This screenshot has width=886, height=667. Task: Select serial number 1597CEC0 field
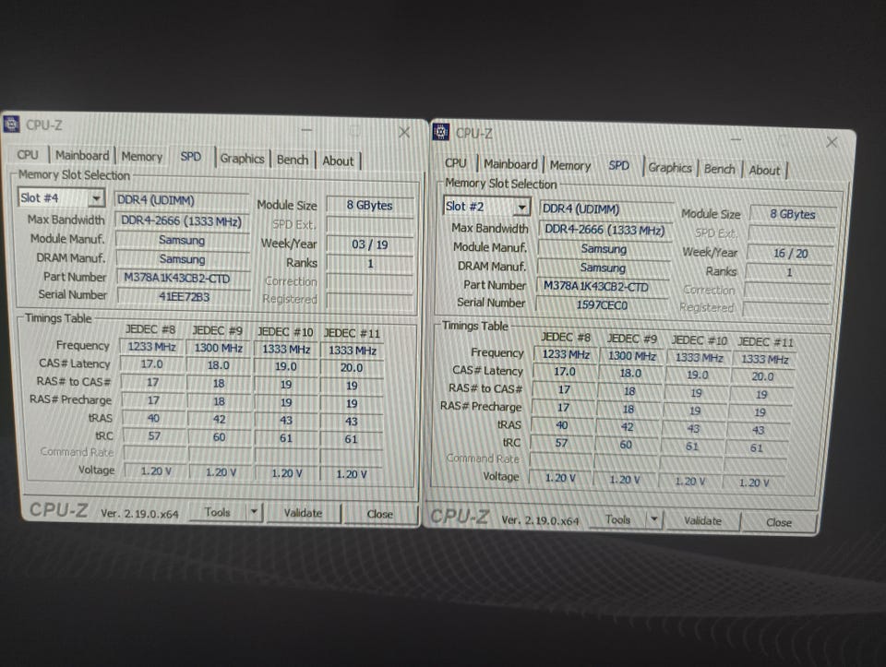[603, 305]
